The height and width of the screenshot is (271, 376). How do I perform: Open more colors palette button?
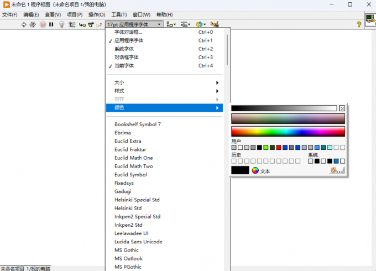337,170
